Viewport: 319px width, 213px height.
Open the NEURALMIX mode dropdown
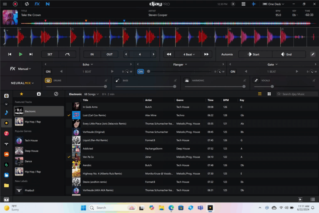point(22,83)
